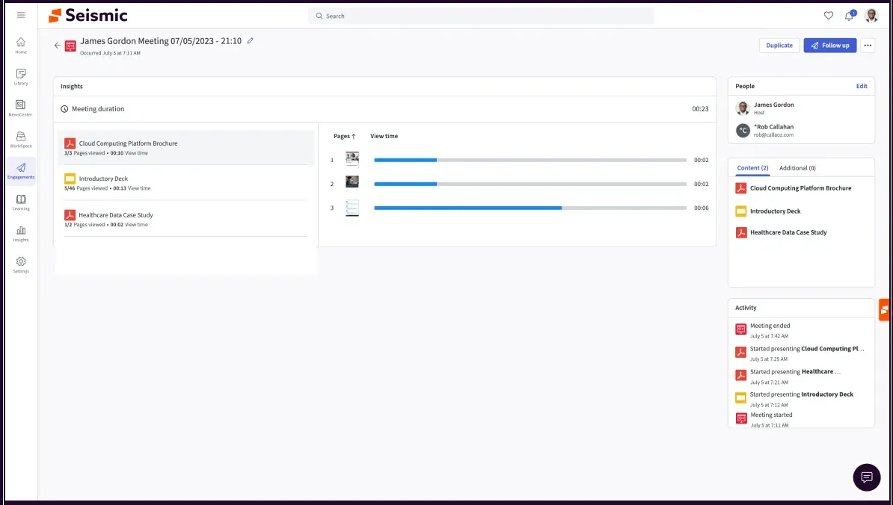
Task: Open the chat support bubble
Action: (867, 477)
